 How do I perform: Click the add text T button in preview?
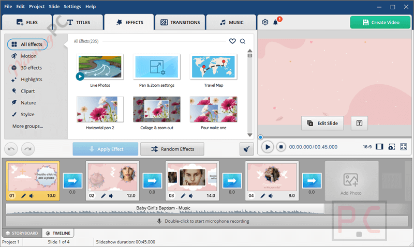tap(359, 123)
